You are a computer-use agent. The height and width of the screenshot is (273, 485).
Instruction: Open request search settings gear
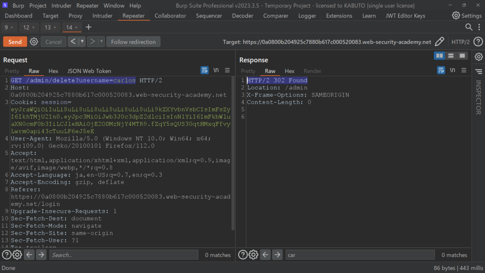click(x=17, y=255)
